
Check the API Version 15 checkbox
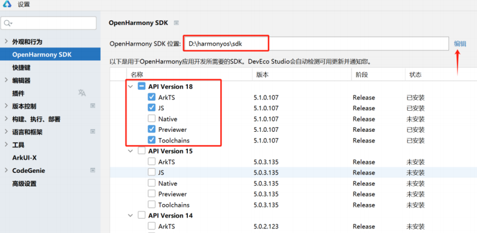point(142,151)
